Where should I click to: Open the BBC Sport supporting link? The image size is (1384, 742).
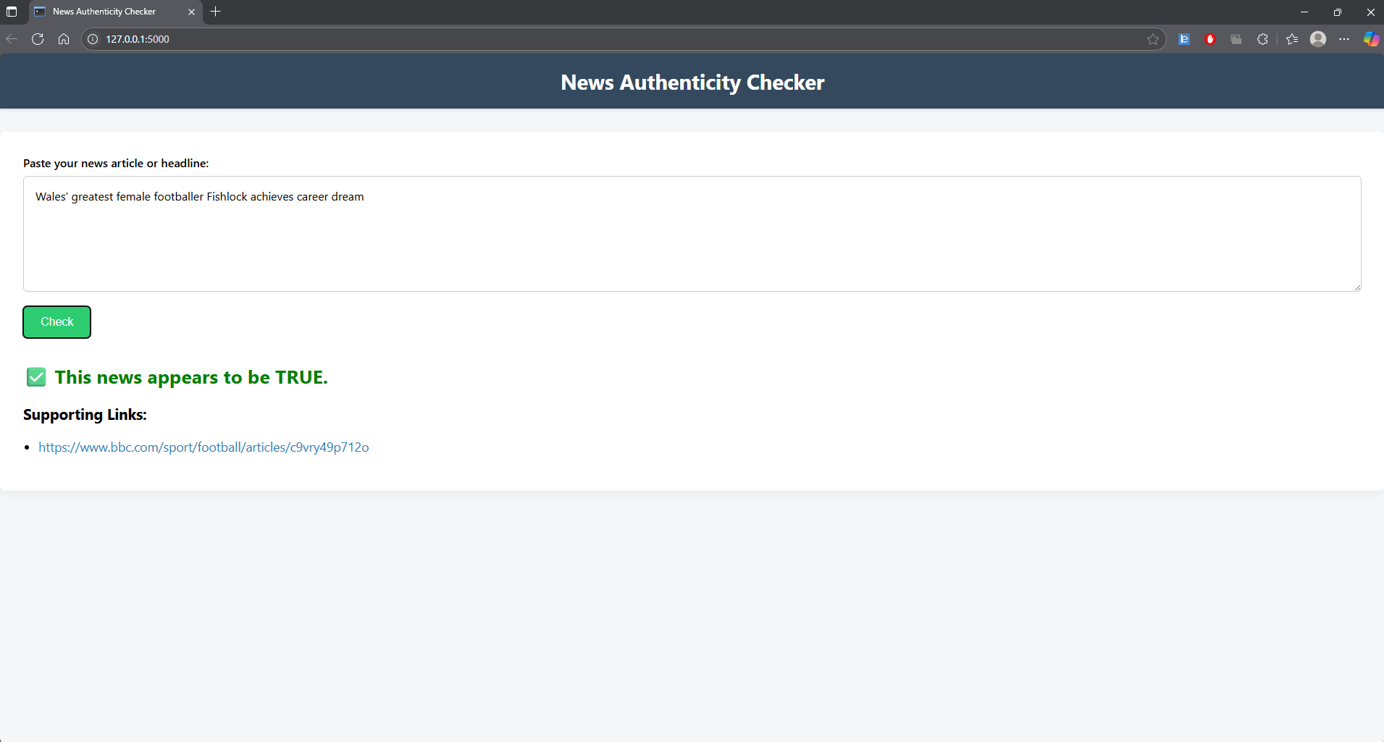tap(204, 447)
